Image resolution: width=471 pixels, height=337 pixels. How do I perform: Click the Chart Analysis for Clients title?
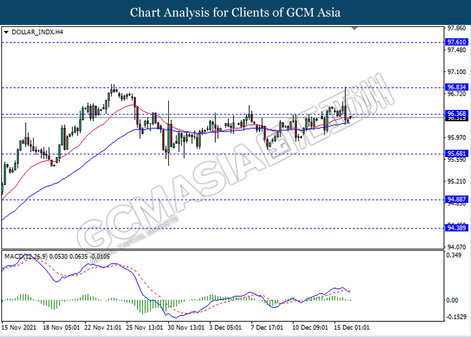coord(235,12)
